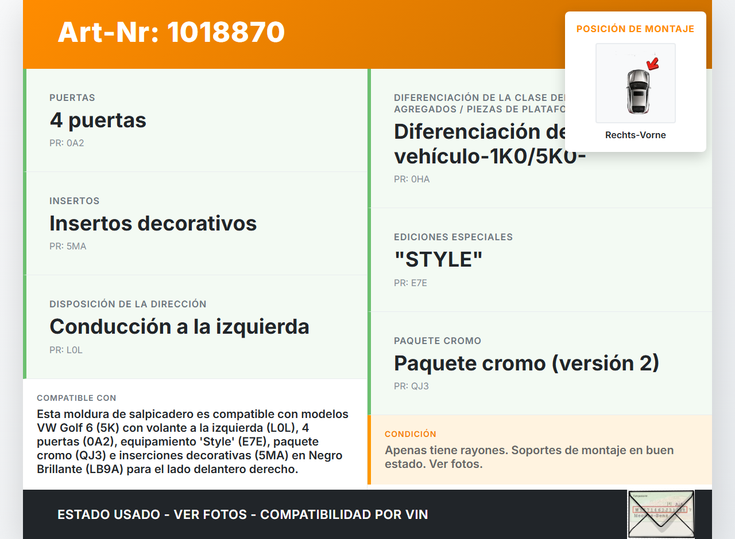735x539 pixels.
Task: Click the orange 'CONDICIÓN' notice box
Action: coord(540,450)
